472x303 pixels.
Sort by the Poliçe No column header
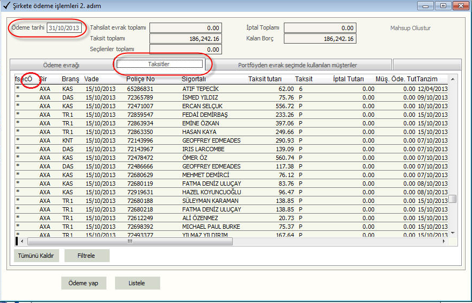140,79
